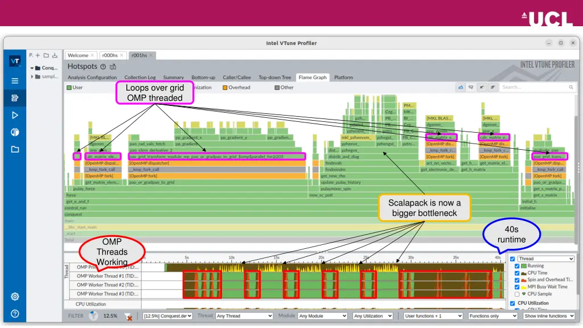Image resolution: width=583 pixels, height=328 pixels.
Task: Toggle the Running checkbox
Action: [x=517, y=266]
